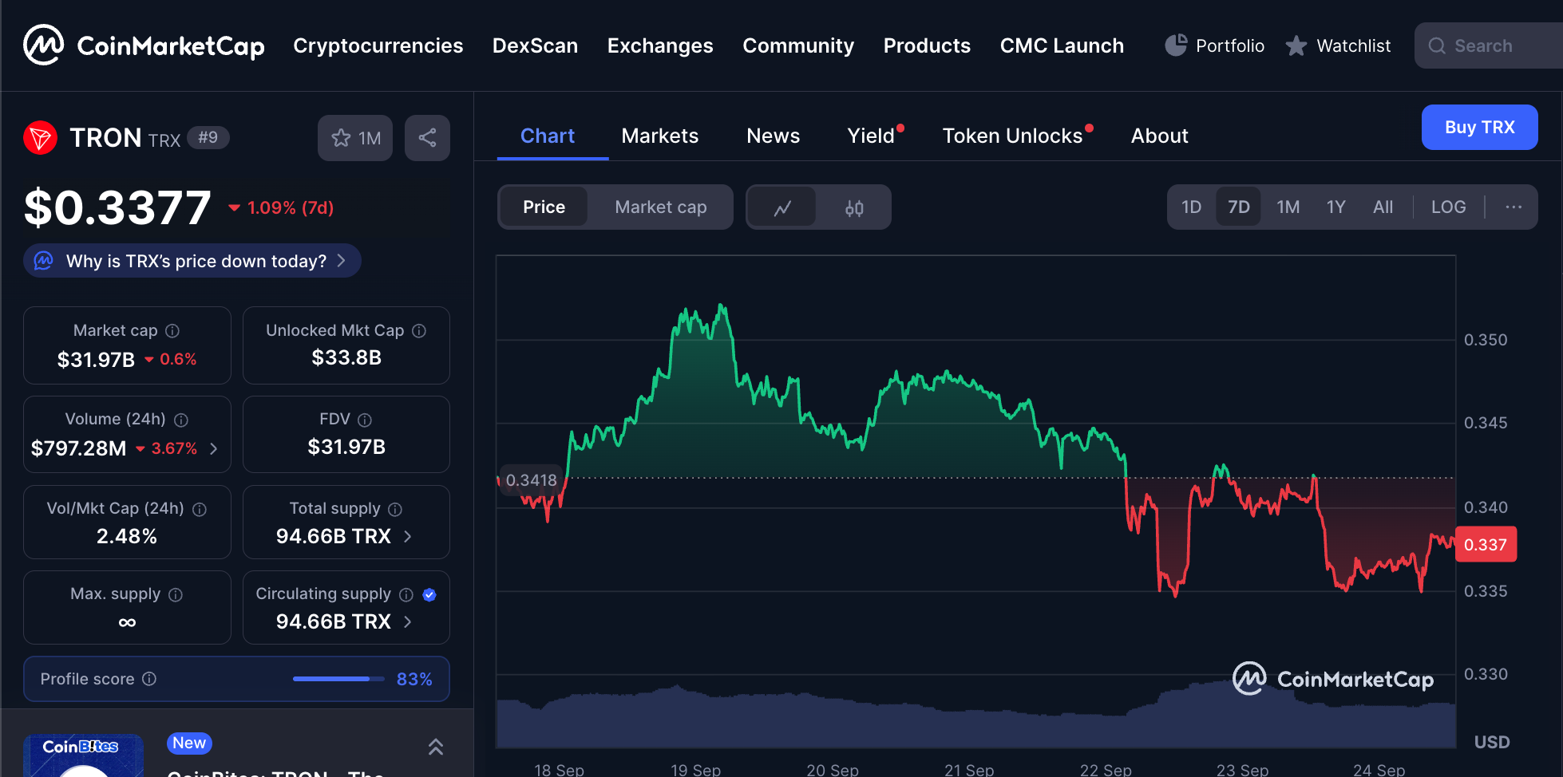
Task: Click the info icon beside Profile score
Action: [x=149, y=679]
